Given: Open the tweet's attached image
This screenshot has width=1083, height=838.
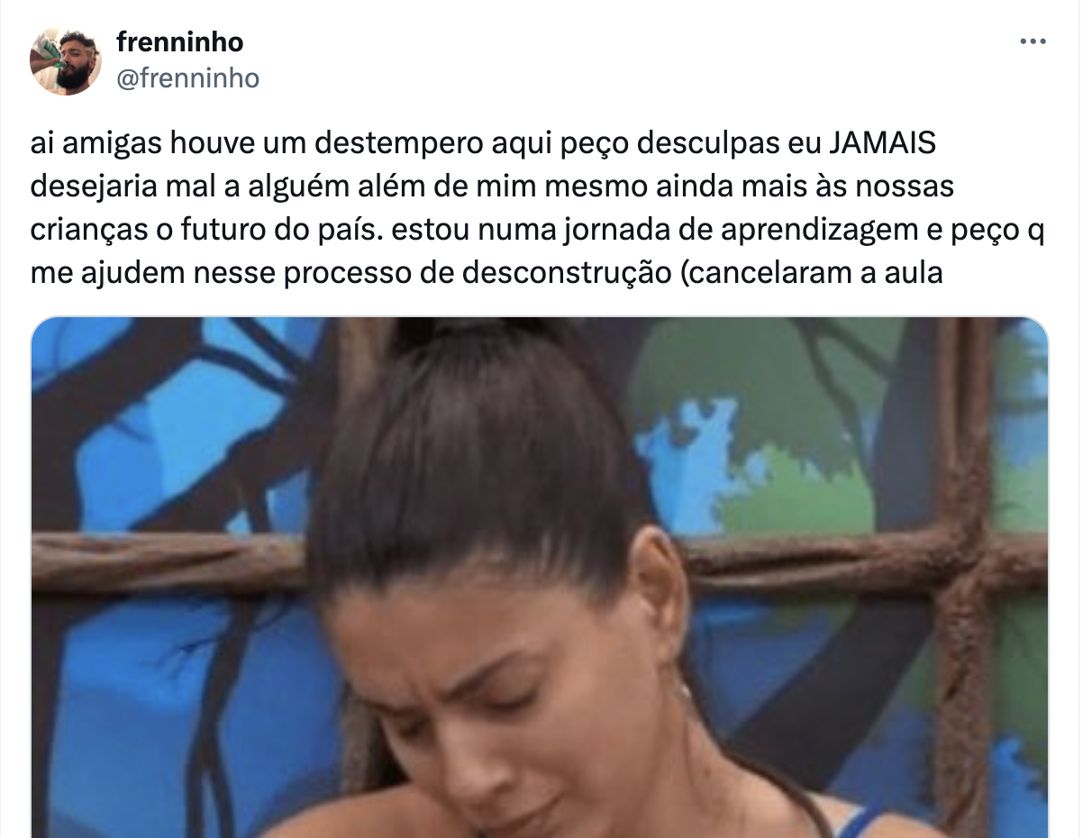Looking at the screenshot, I should pos(540,577).
